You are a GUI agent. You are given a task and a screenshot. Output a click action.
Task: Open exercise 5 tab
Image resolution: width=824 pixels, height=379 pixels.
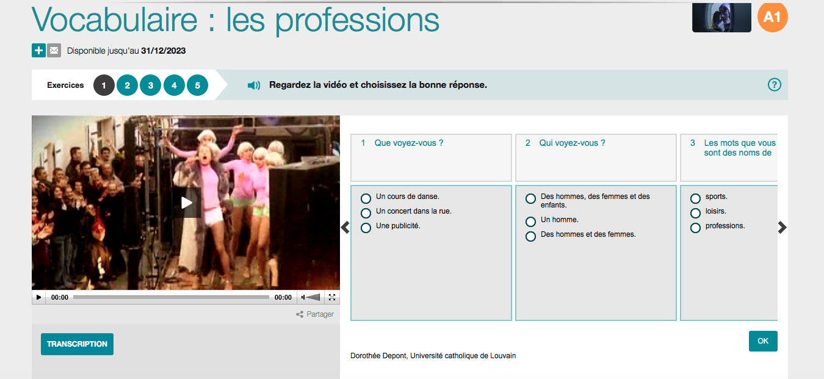click(197, 85)
